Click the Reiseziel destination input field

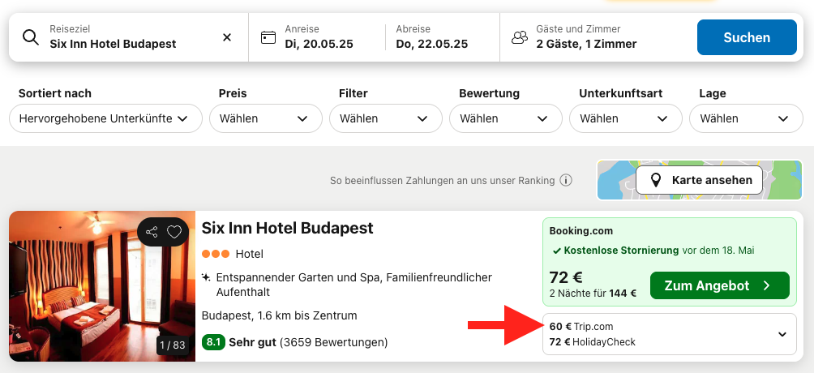(x=128, y=37)
